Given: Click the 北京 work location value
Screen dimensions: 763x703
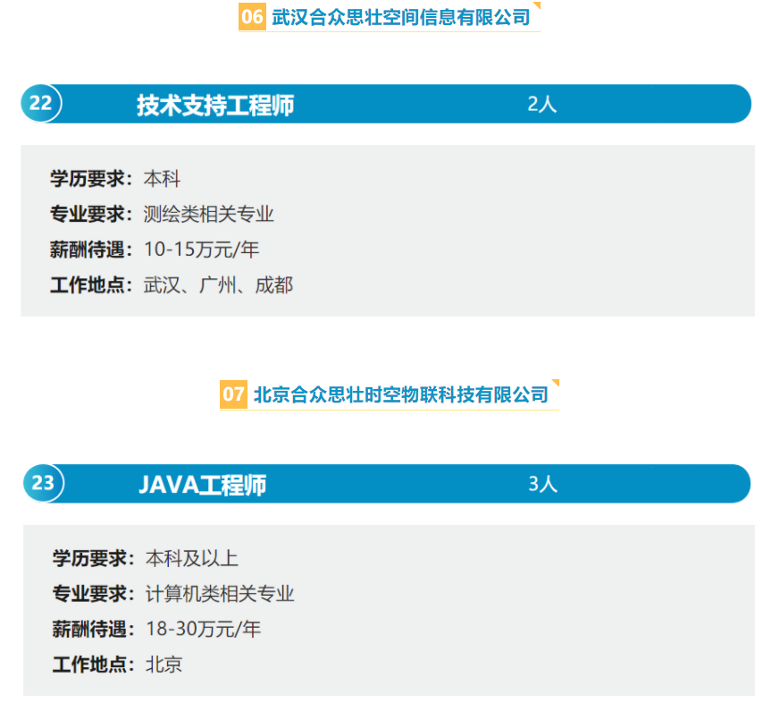Looking at the screenshot, I should [164, 665].
